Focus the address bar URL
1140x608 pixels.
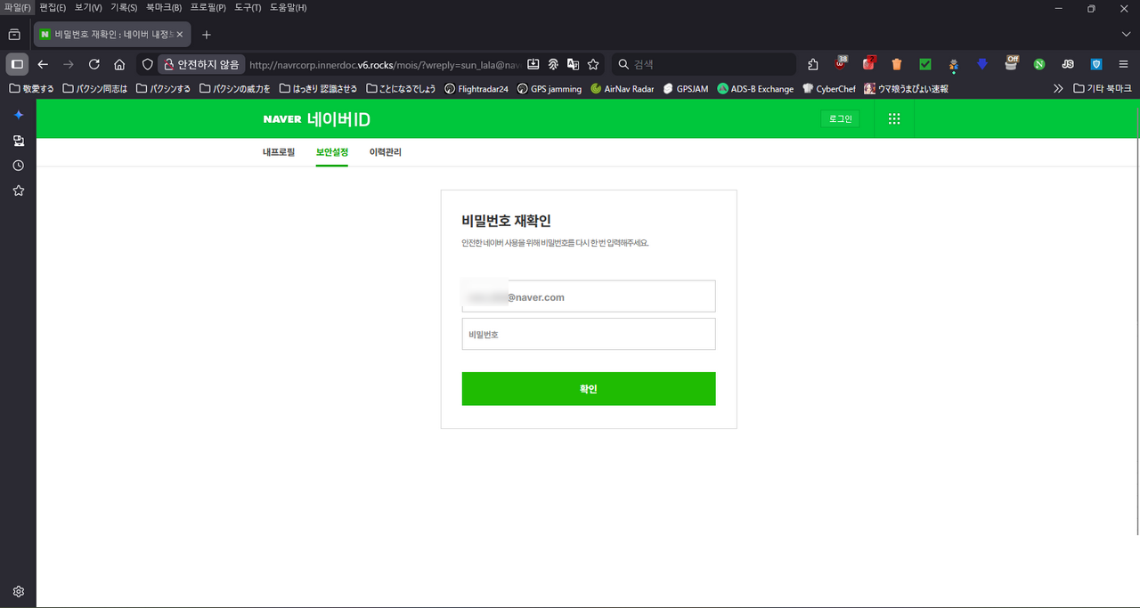click(x=383, y=64)
